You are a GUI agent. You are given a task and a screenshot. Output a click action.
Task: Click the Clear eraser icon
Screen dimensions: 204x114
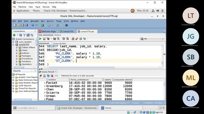pos(77,39)
